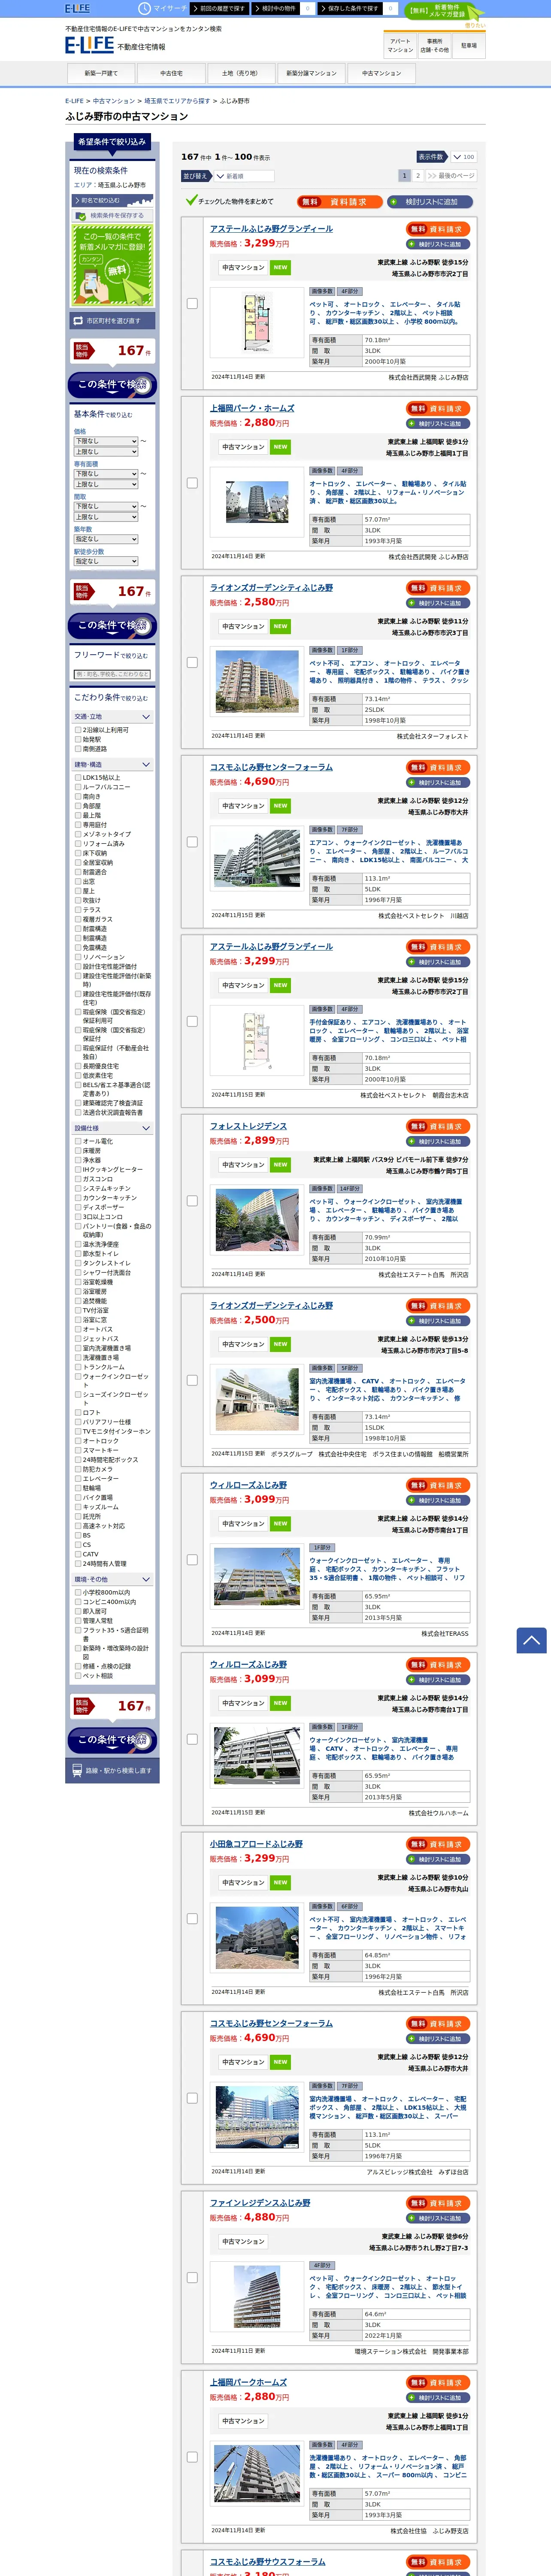Open the 価格 下限なし dropdown

pos(106,441)
